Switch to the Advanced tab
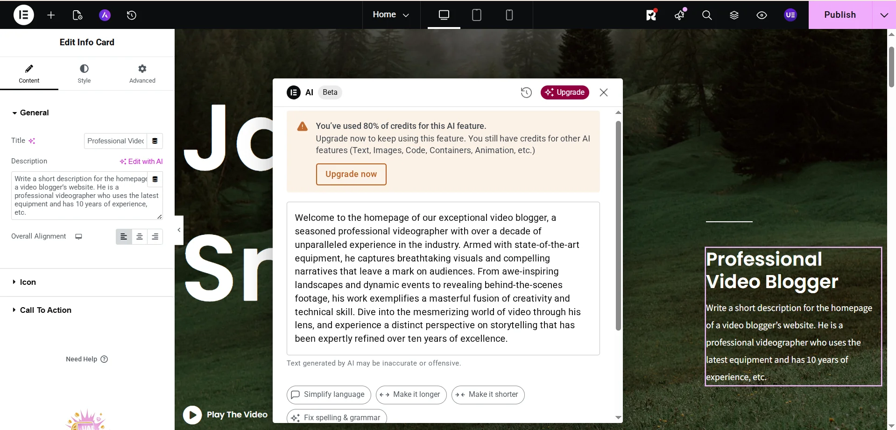The width and height of the screenshot is (896, 430). [141, 73]
